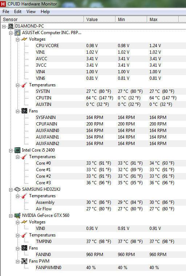
Task: Click the Intel Core i5 2400 chip icon
Action: [17, 150]
